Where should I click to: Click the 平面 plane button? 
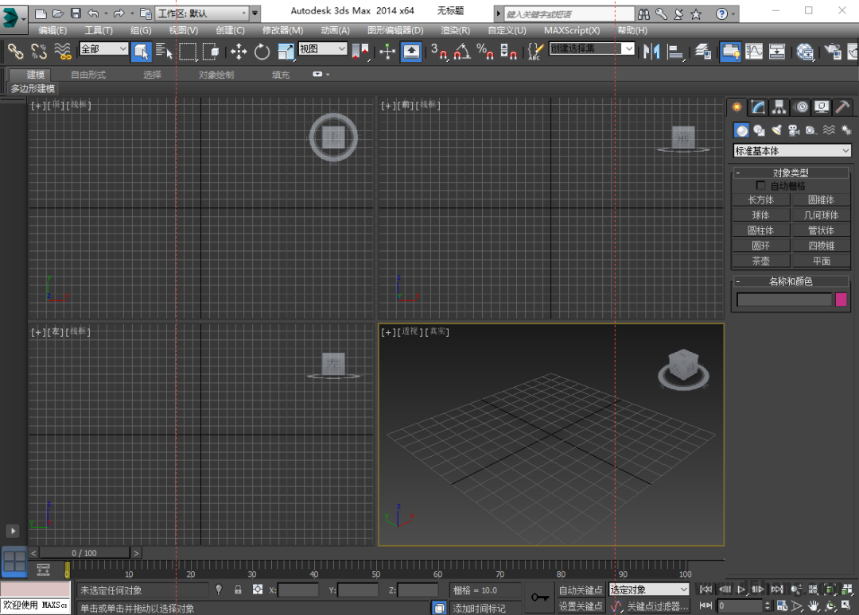coord(821,261)
